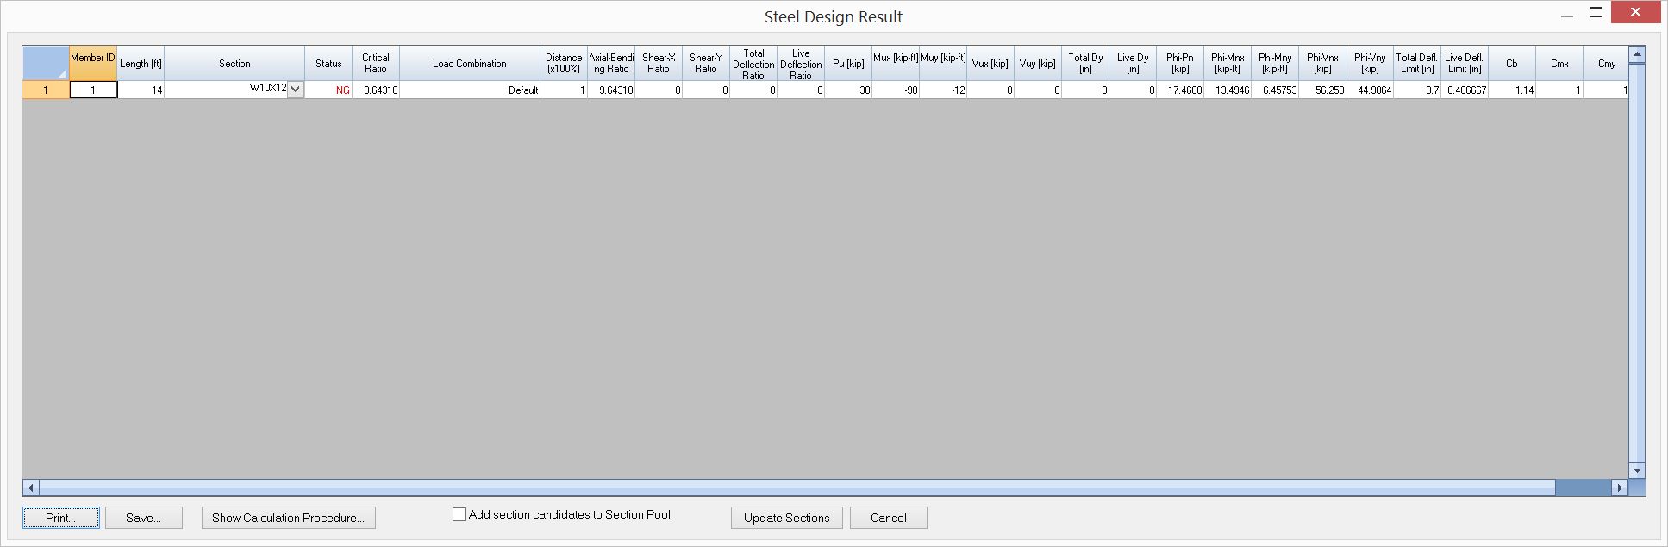This screenshot has width=1668, height=547.
Task: Click the length cell showing 14
Action: point(141,90)
